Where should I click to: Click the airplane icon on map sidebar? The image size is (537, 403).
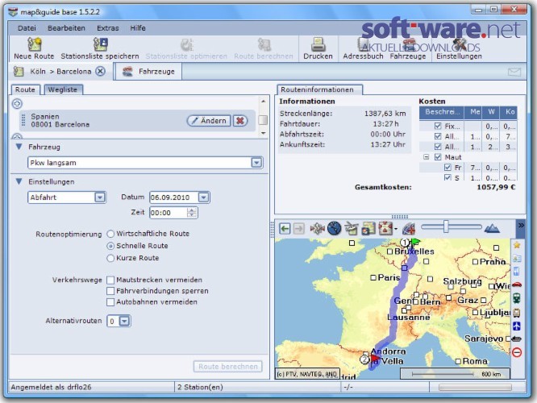click(517, 326)
